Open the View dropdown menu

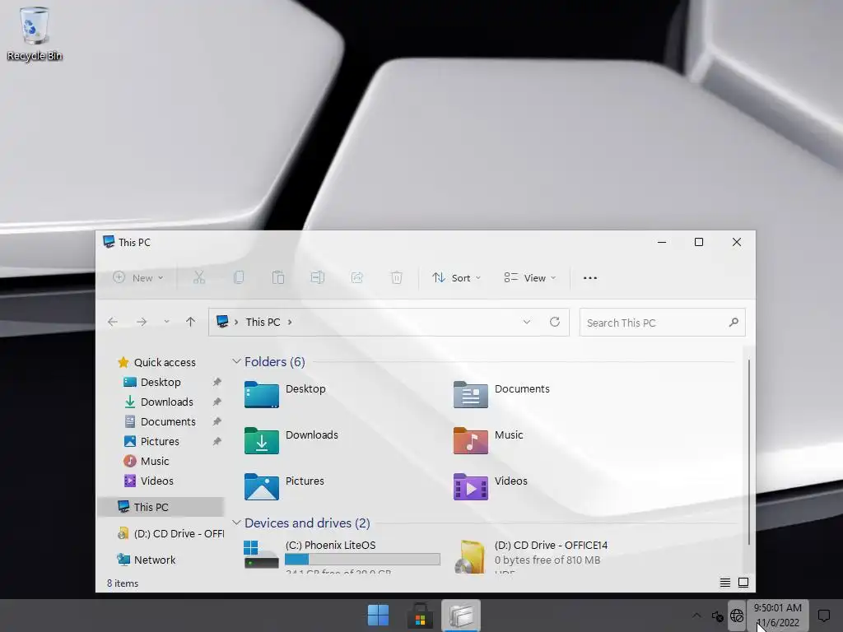click(x=530, y=278)
